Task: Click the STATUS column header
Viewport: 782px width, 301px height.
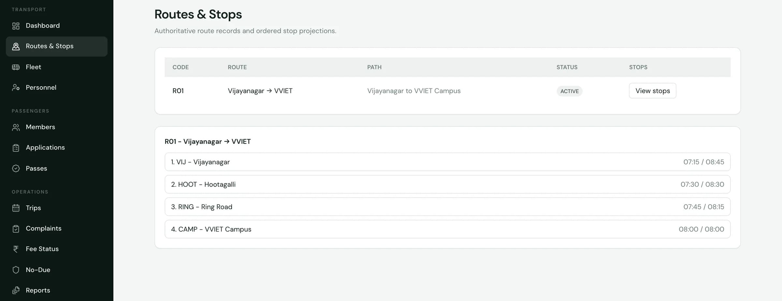Action: (567, 67)
